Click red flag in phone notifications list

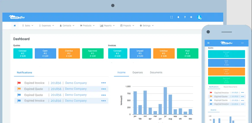[x=211, y=93]
